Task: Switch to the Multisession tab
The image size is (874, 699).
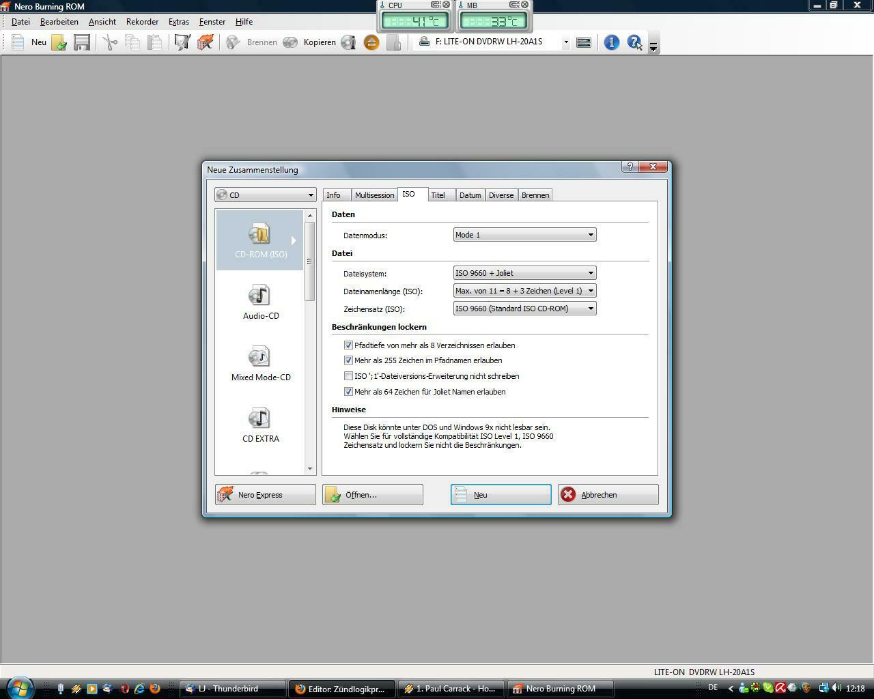Action: point(374,195)
